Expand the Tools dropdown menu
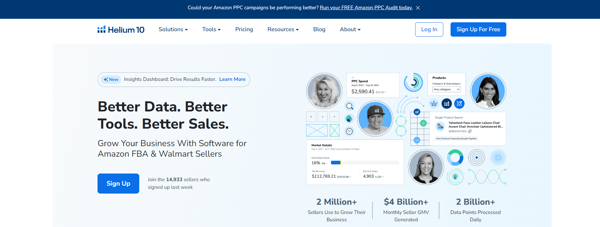The height and width of the screenshot is (227, 600). click(211, 29)
